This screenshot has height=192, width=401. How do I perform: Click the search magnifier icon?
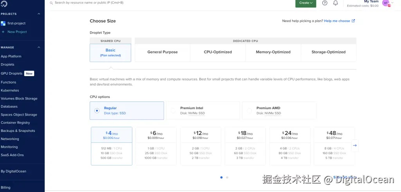(52, 3)
